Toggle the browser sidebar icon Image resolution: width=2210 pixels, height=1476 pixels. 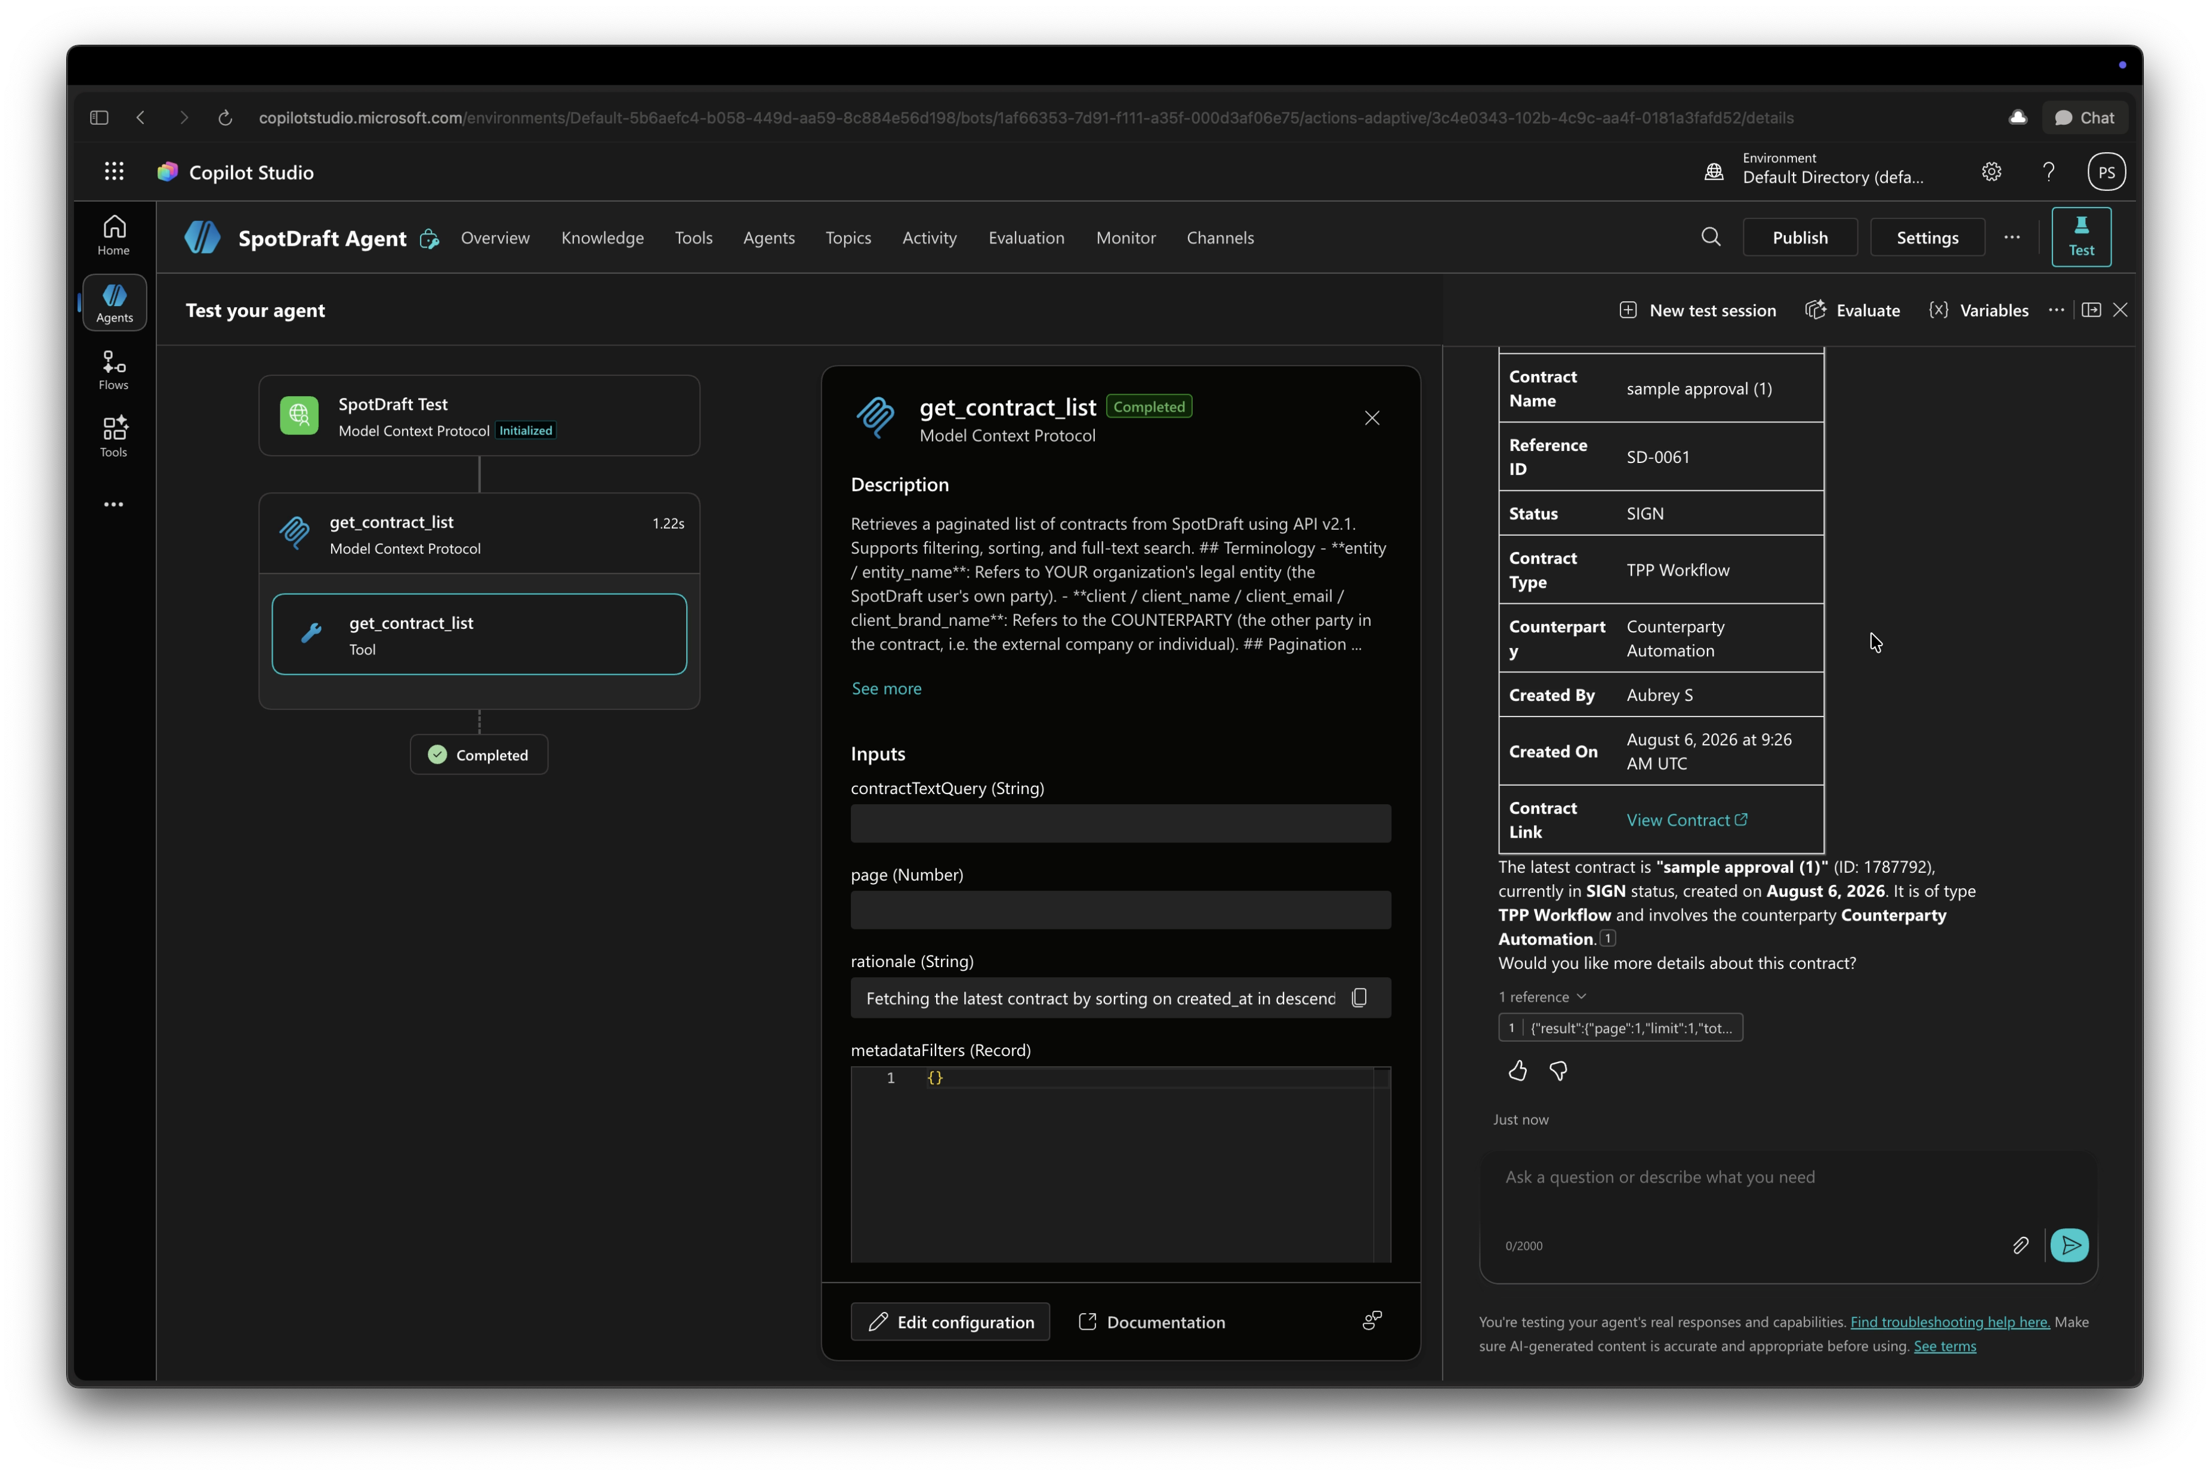pyautogui.click(x=99, y=118)
